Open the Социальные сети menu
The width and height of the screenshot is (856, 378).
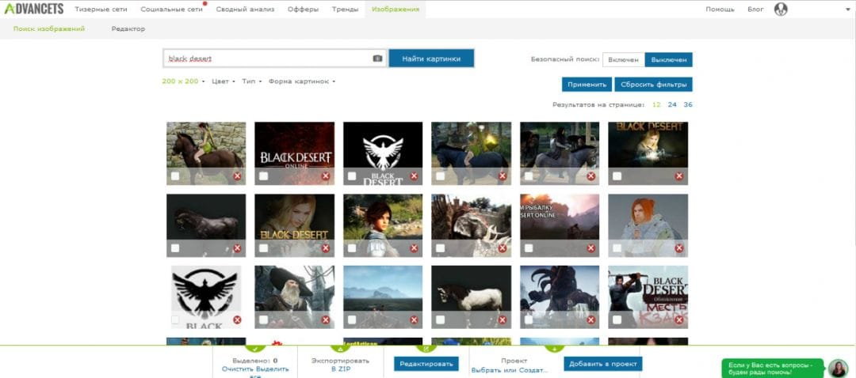(x=171, y=9)
